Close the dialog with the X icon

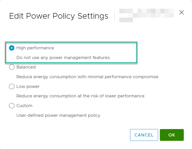181,13
